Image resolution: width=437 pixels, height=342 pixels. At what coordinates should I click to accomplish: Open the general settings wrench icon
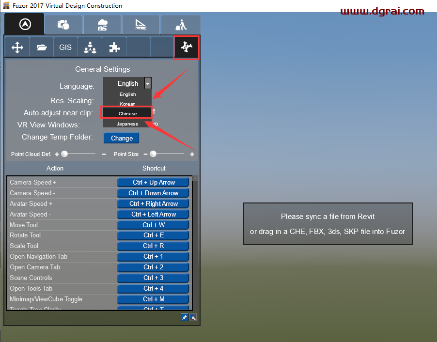187,47
